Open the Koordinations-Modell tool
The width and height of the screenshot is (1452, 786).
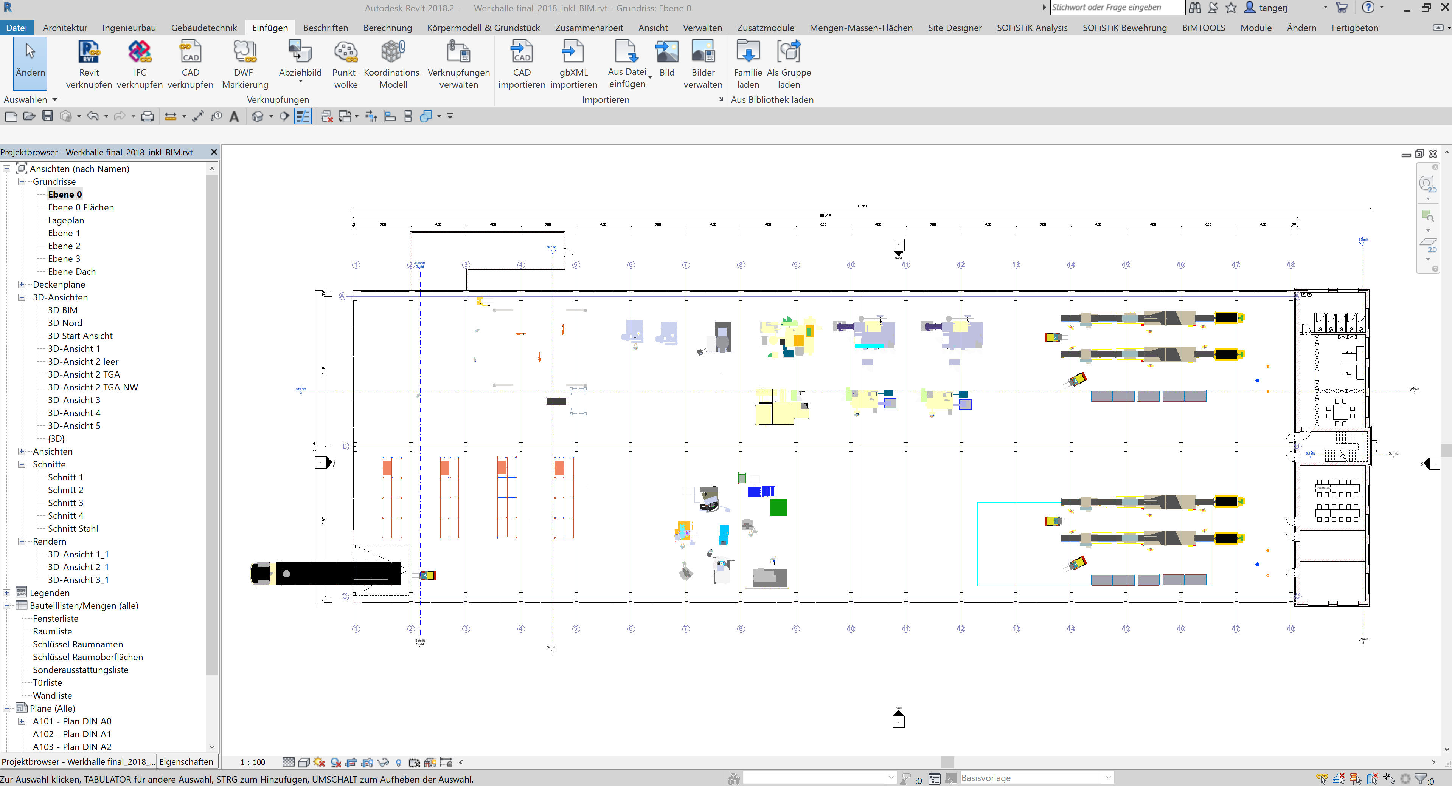pyautogui.click(x=393, y=62)
